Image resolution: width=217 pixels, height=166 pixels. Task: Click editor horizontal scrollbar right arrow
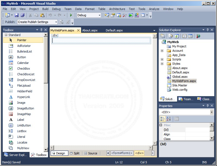coord(151,148)
